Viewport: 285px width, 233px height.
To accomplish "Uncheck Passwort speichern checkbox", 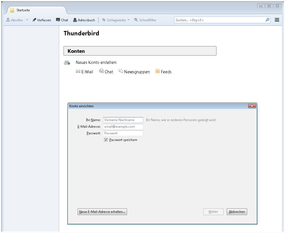I will (106, 140).
